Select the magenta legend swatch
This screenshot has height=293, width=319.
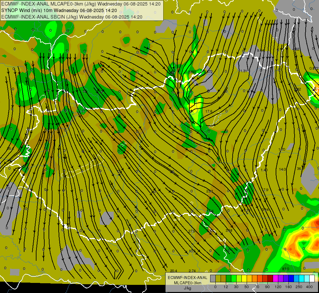276,278
